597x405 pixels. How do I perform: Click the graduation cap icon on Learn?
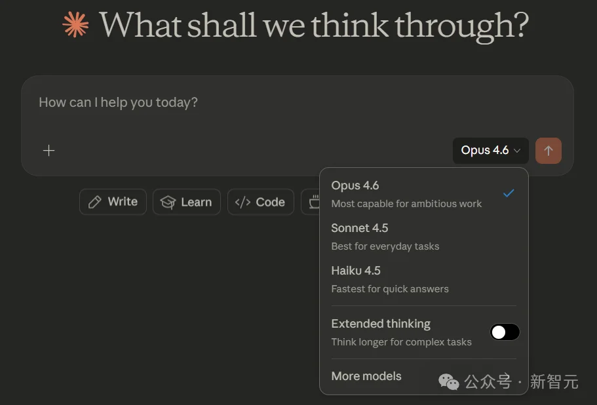168,202
